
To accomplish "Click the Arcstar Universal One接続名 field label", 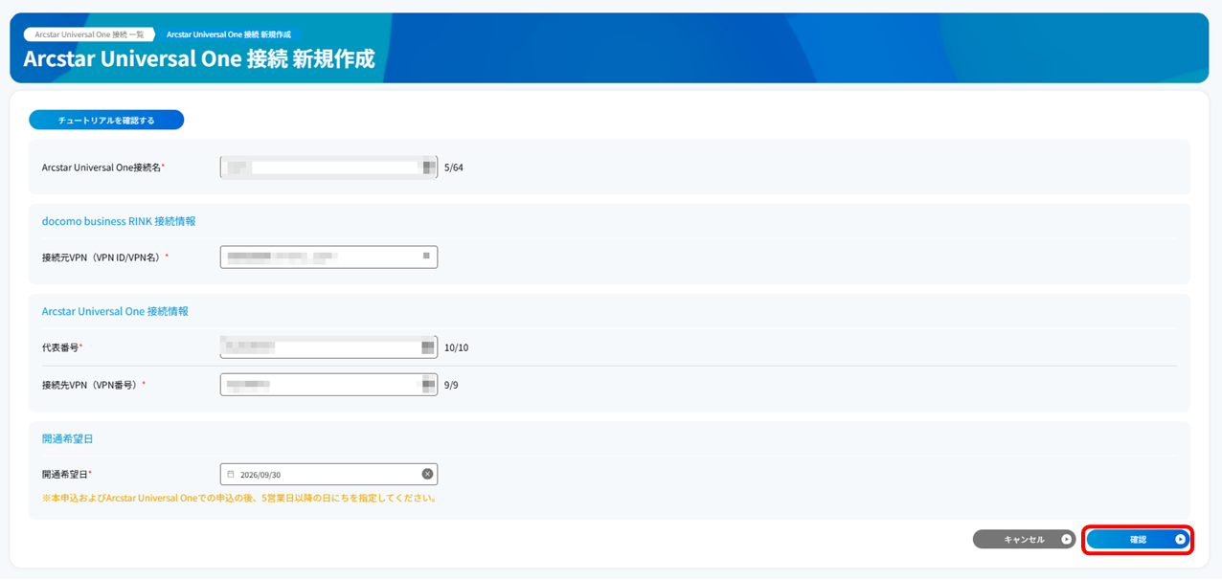I will click(103, 167).
